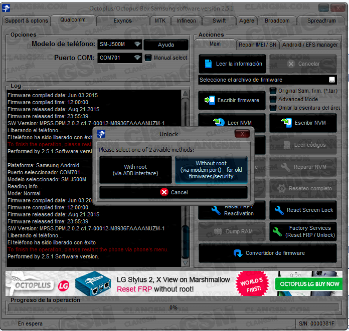
Task: Toggle Omitir la escritura del área checkbox
Action: pyautogui.click(x=273, y=108)
